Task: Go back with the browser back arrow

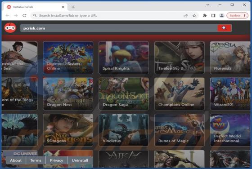Action: coord(7,16)
